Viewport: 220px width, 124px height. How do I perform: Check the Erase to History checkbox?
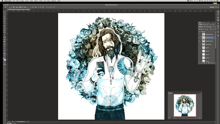click(45, 7)
